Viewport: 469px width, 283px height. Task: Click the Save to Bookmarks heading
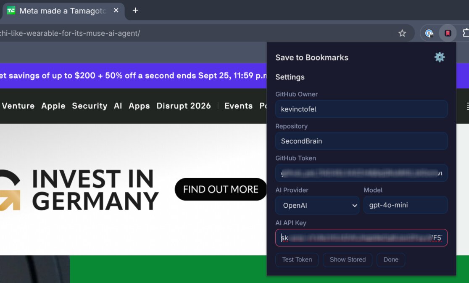312,58
